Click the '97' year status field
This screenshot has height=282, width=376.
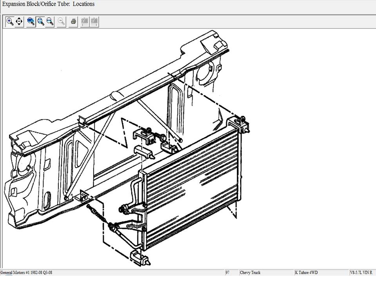[x=228, y=273]
